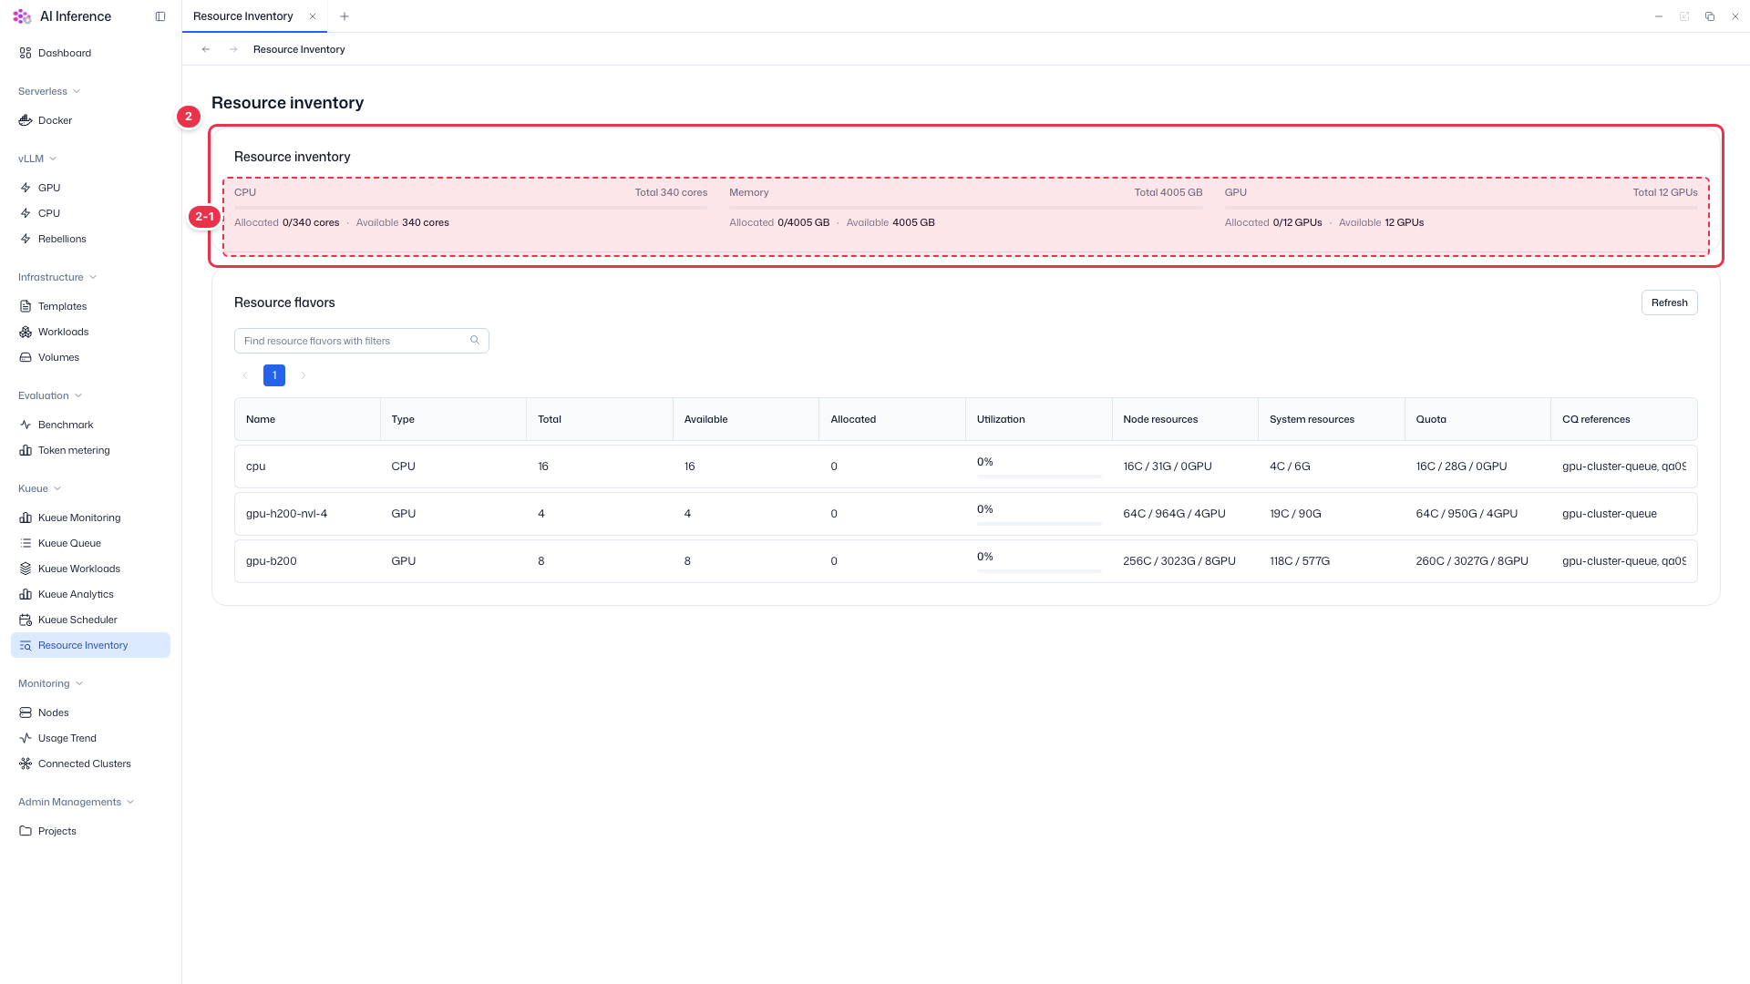Click the Kueue Monitoring chart icon
The height and width of the screenshot is (984, 1750).
(26, 518)
